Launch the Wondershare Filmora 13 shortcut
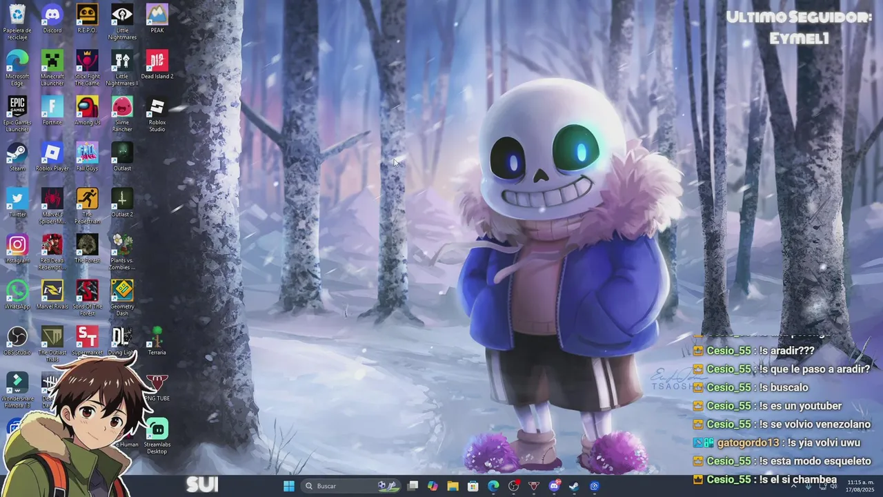This screenshot has width=883, height=497. pyautogui.click(x=17, y=390)
